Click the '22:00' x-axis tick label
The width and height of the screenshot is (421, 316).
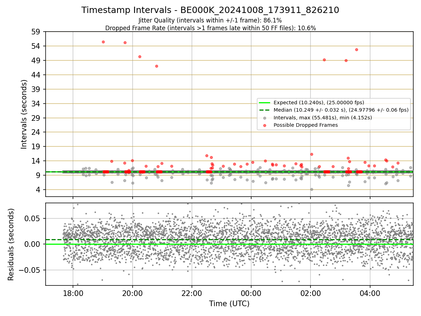[x=192, y=293]
